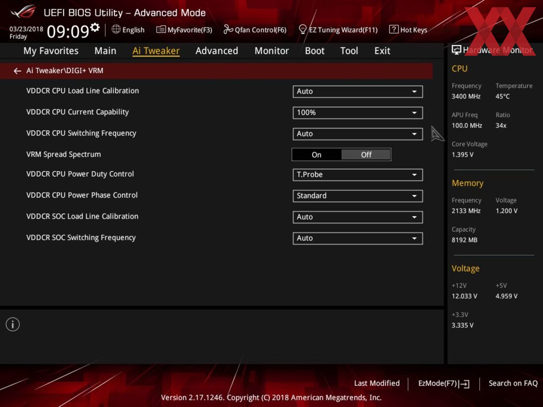Switch to EzMode(F7)
The height and width of the screenshot is (407, 543).
(444, 383)
